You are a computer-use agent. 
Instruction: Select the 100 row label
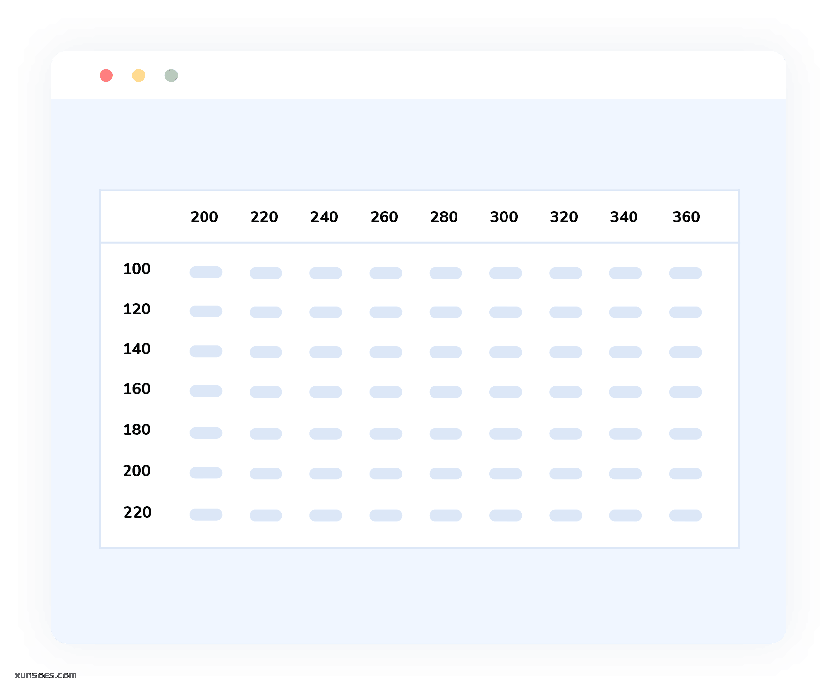(x=137, y=269)
